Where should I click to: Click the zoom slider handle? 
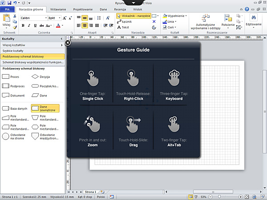219,197
